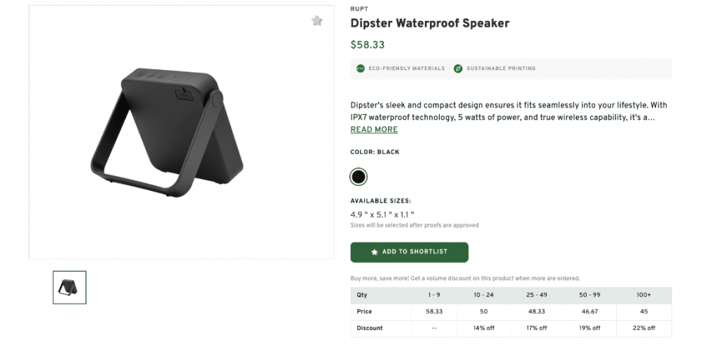Select the 100+ quantity column header
The image size is (717, 346).
644,295
